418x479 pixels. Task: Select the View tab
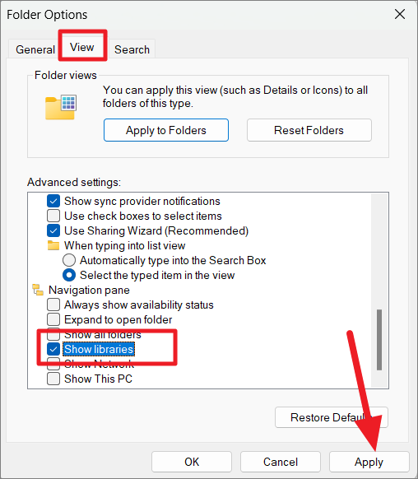point(82,48)
